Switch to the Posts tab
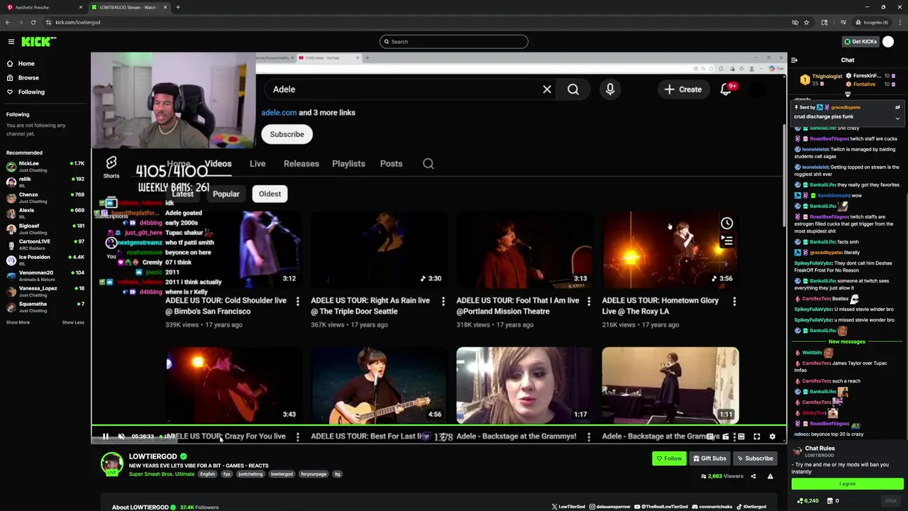 [x=391, y=164]
